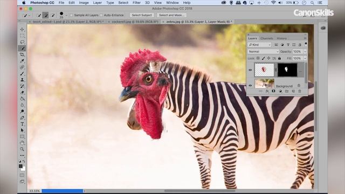Screen dimensions: 345x194
Task: Open the Filter menu
Action: point(136,3)
